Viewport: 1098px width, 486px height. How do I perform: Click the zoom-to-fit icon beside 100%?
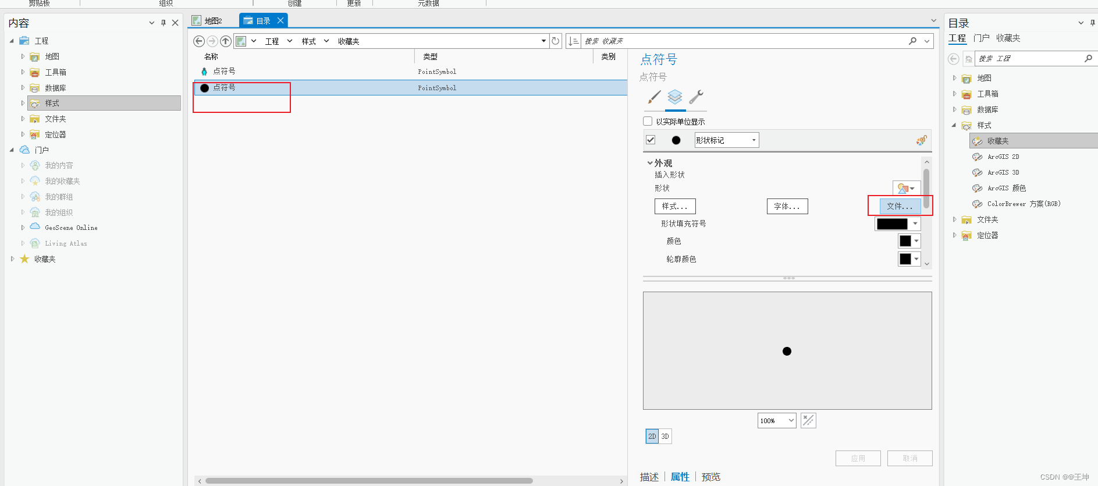pos(808,420)
